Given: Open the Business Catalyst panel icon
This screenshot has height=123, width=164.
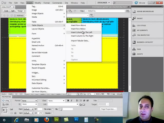Looking at the screenshot, I should 134,42.
